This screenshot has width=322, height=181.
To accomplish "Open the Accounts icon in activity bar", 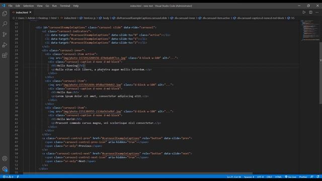I will (5, 158).
